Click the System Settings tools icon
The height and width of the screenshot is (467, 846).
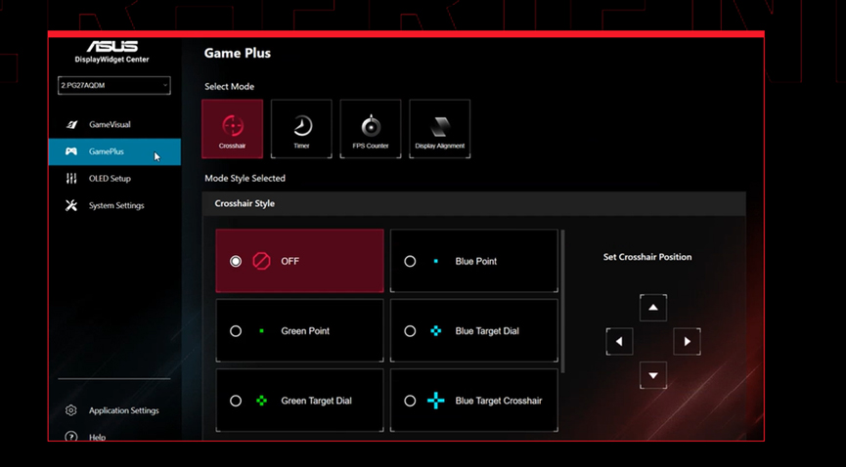coord(71,205)
